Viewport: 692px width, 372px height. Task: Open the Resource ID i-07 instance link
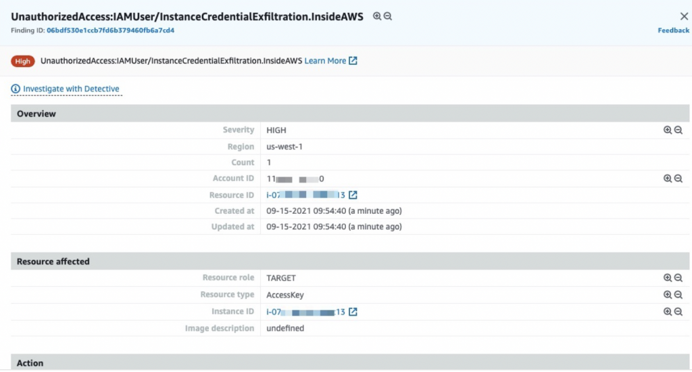pos(305,195)
